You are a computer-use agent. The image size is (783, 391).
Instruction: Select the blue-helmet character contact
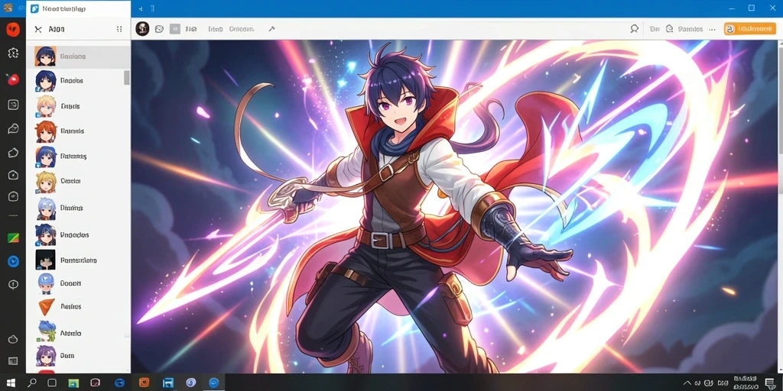79,283
